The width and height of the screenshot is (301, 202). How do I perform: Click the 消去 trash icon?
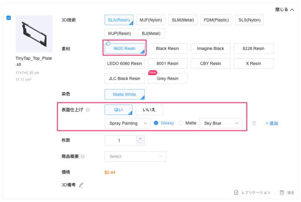pyautogui.click(x=282, y=193)
